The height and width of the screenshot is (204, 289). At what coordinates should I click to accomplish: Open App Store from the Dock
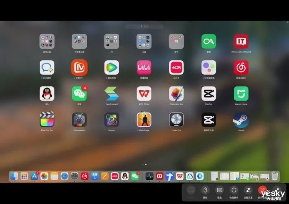pyautogui.click(x=35, y=176)
